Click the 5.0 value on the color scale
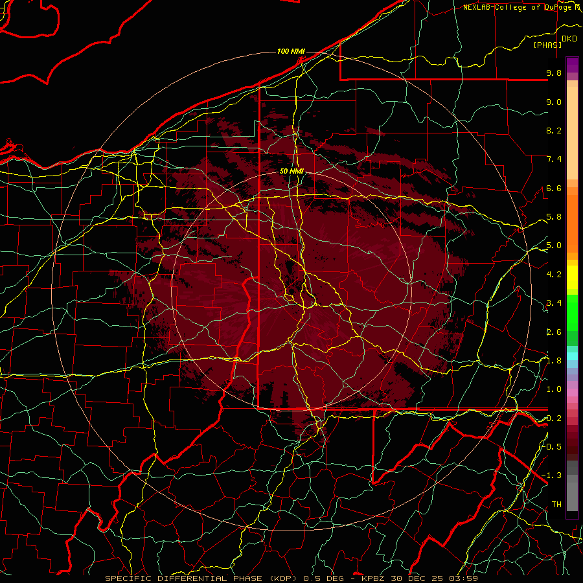Image resolution: width=583 pixels, height=583 pixels. 554,246
